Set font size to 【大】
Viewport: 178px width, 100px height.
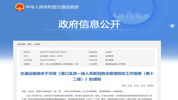click(x=130, y=86)
